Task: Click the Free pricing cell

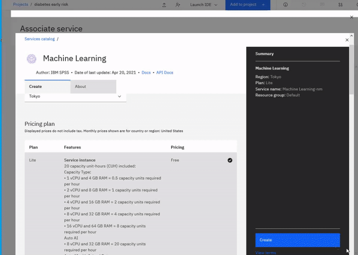Action: pos(175,160)
